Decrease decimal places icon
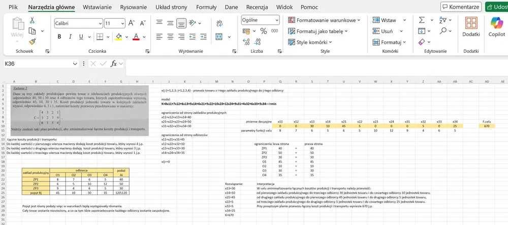This screenshot has height=225, width=508. 258,42
